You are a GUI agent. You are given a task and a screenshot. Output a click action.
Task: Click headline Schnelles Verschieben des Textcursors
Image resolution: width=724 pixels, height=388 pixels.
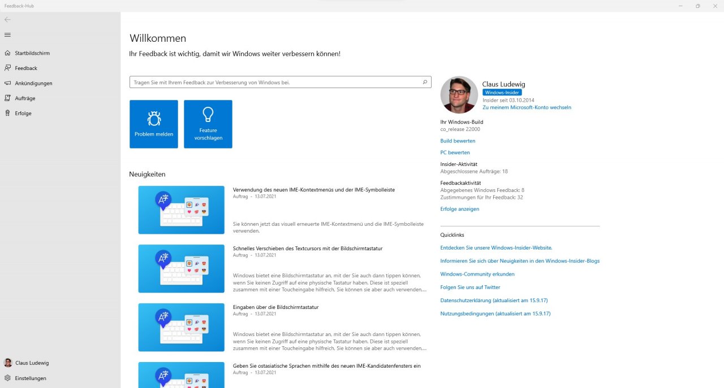(308, 249)
